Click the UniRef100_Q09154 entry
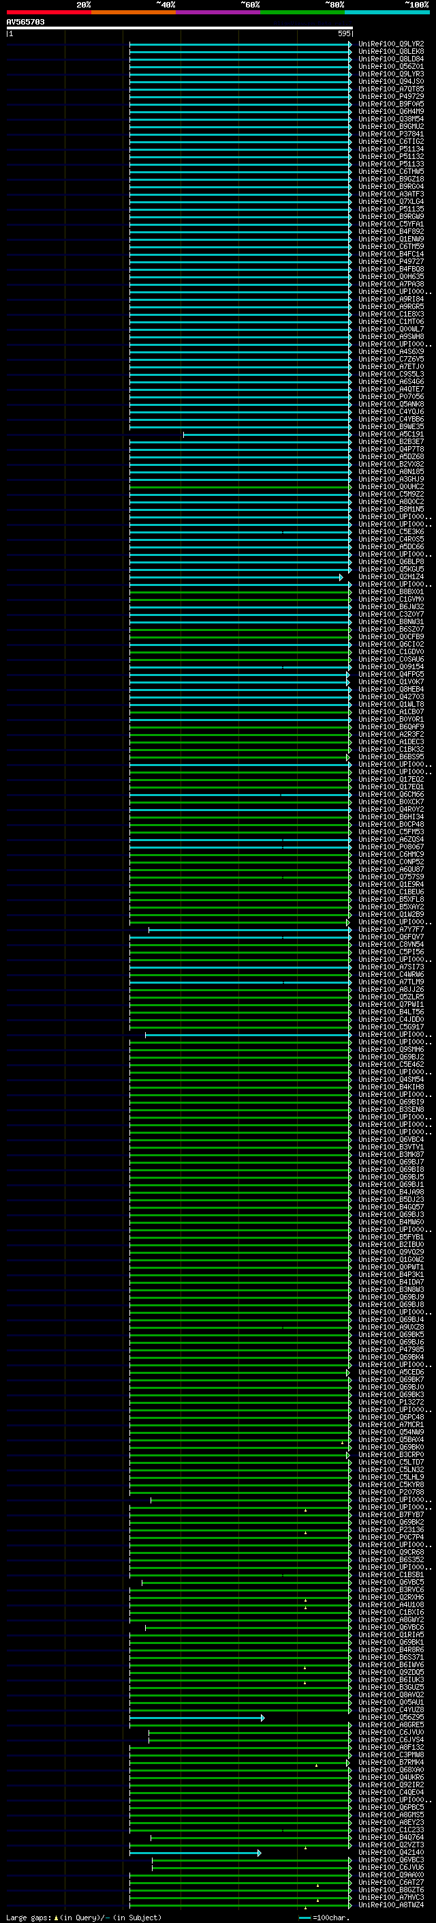This screenshot has width=436, height=1923. coord(390,667)
